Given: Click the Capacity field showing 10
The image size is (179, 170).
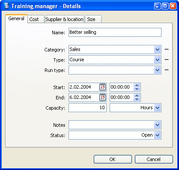Looking at the screenshot, I should [x=87, y=108].
